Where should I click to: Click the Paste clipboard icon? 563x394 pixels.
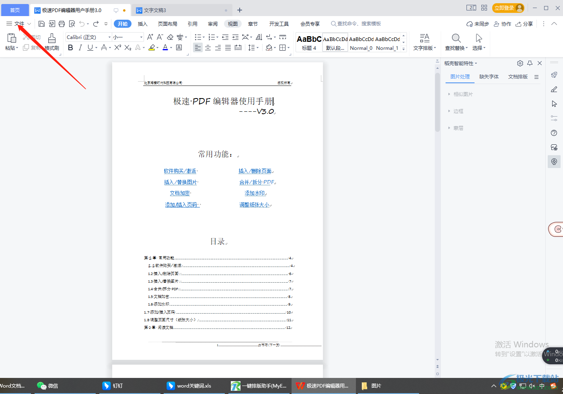12,38
